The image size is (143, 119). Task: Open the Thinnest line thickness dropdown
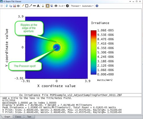tap(76, 6)
